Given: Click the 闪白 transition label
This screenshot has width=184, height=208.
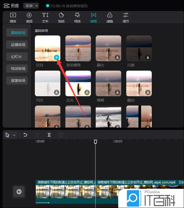Looking at the screenshot, I should coord(40,100).
